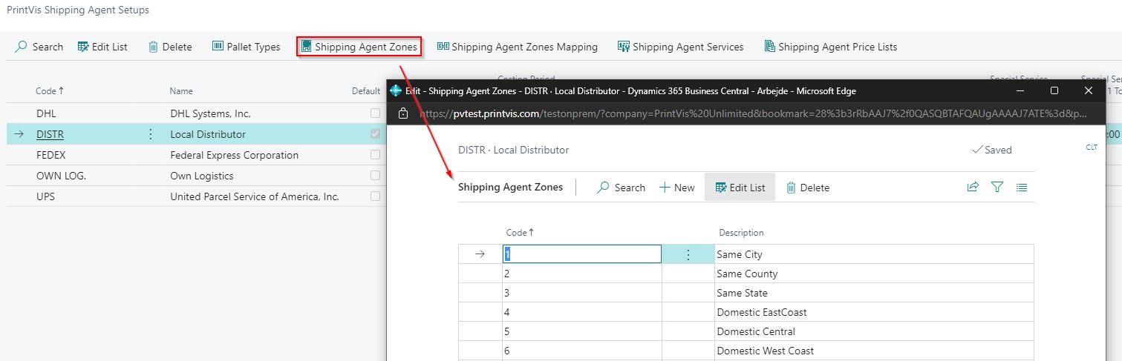
Task: Click Description column header in Zones popup
Action: click(741, 233)
